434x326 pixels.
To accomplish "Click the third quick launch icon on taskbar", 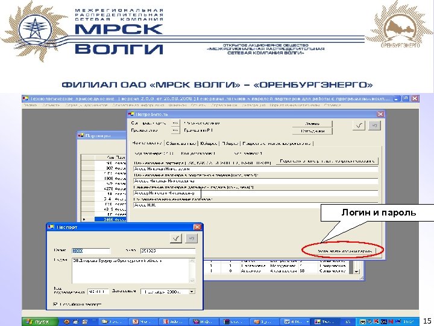I will pyautogui.click(x=85, y=322).
